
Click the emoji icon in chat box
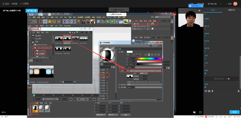[x=206, y=91]
